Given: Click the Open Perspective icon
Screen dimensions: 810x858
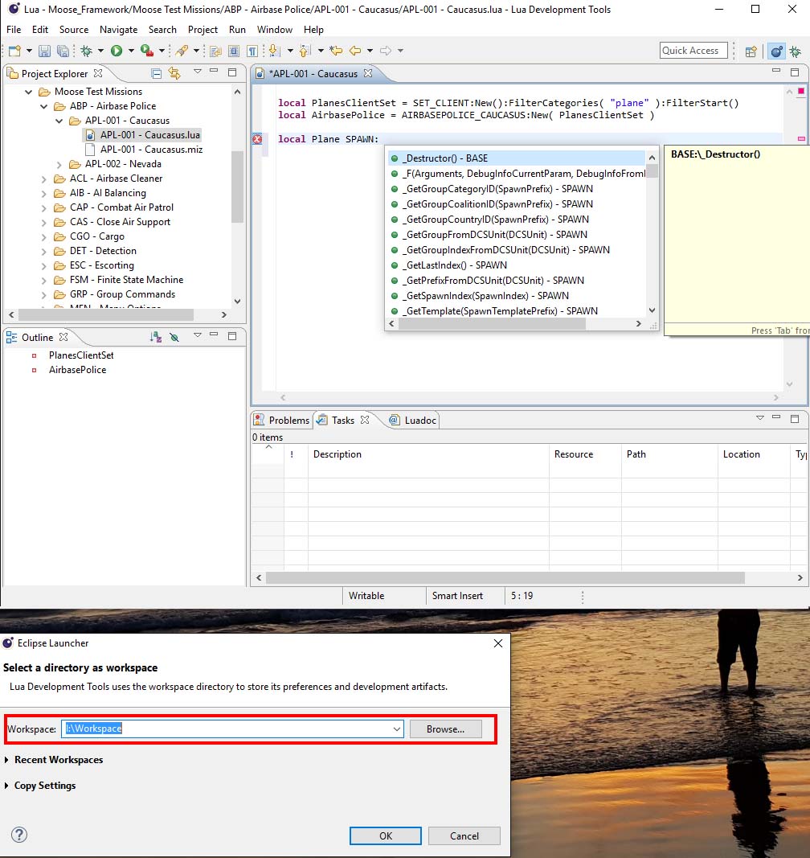Looking at the screenshot, I should (x=751, y=51).
